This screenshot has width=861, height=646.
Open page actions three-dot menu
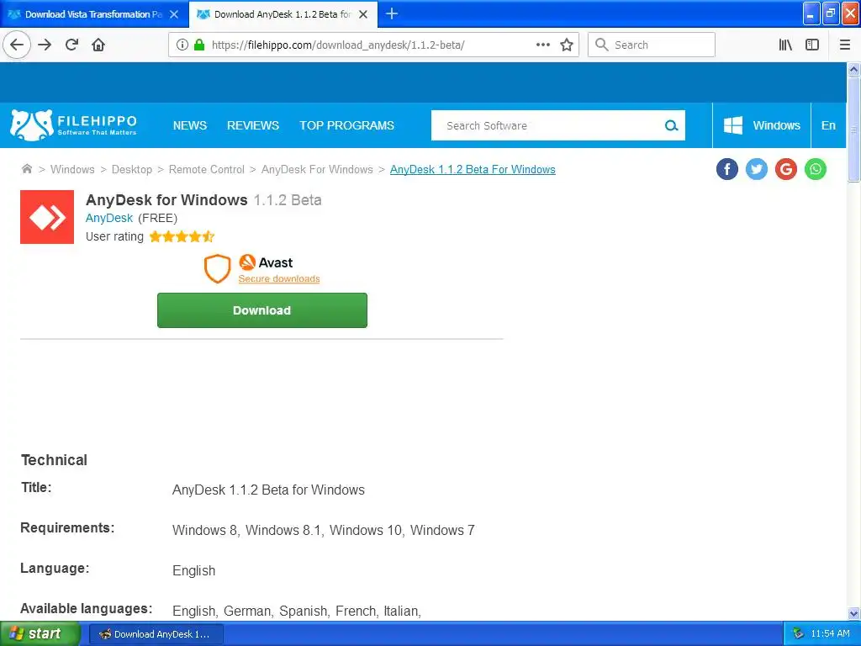point(542,45)
